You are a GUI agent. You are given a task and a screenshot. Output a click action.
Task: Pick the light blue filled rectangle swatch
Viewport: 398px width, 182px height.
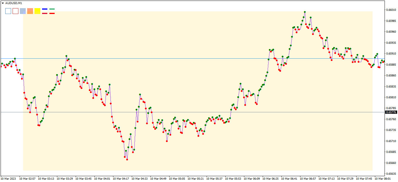pos(23,11)
